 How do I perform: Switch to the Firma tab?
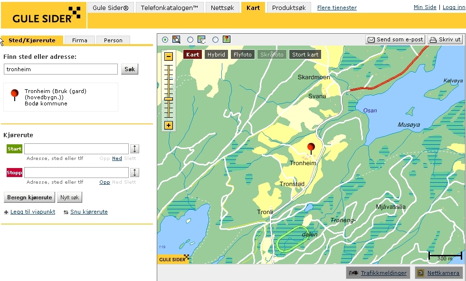(x=80, y=40)
